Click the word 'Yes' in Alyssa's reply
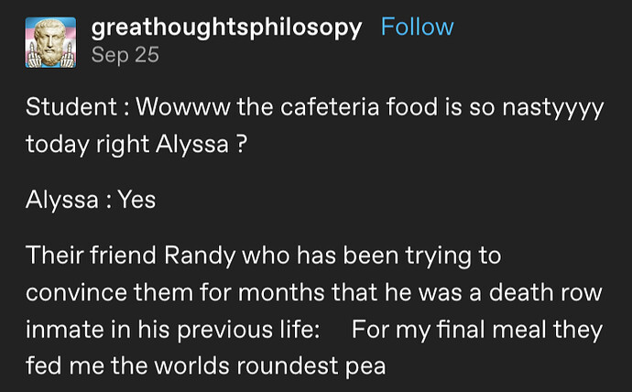632x392 pixels. tap(136, 200)
